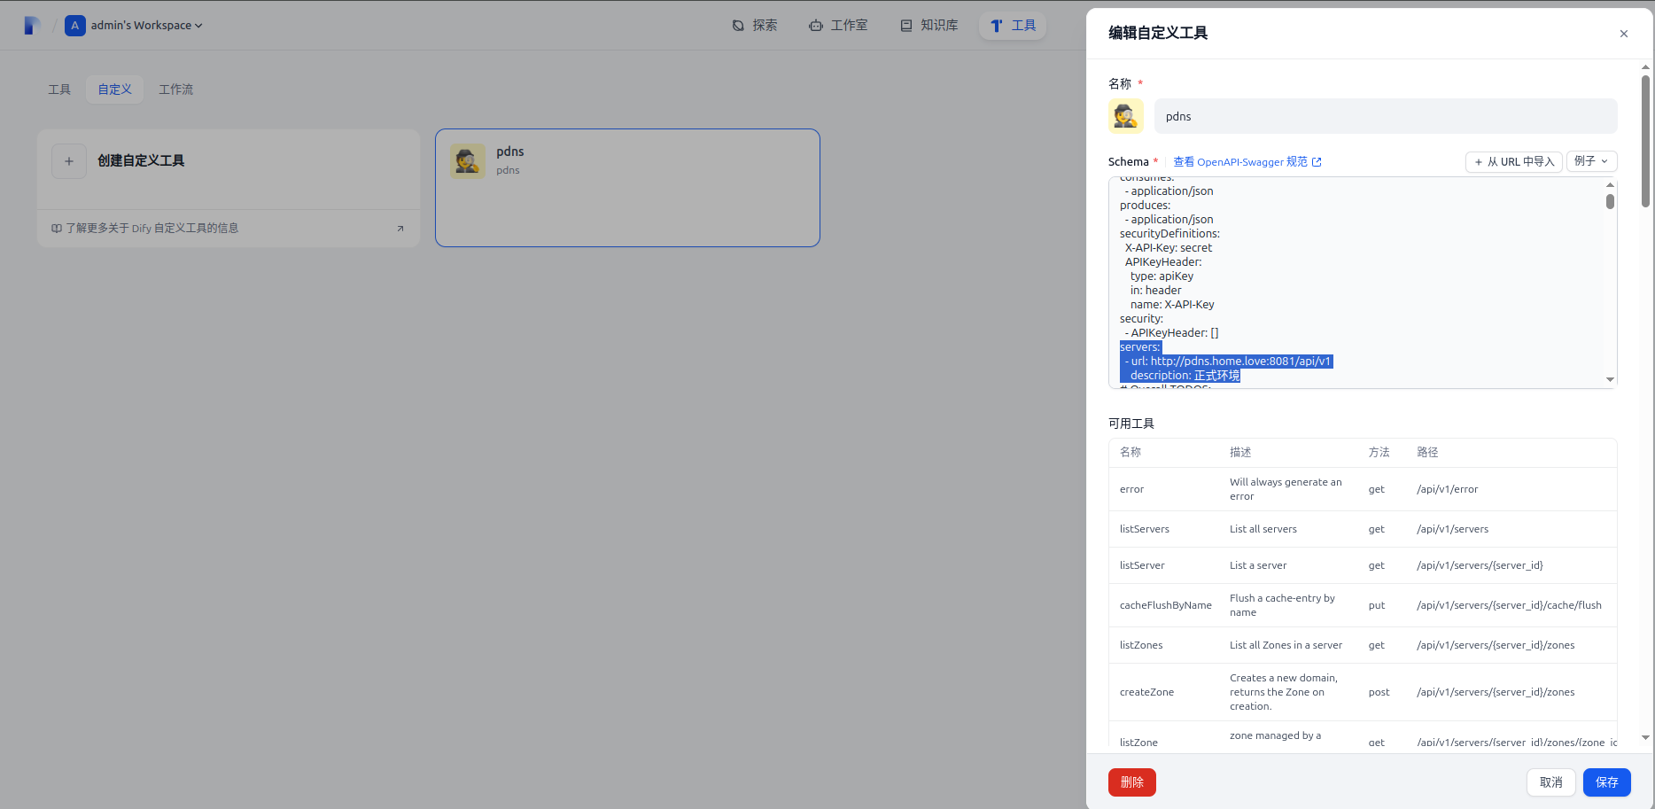
Task: Open the 例子 dropdown
Action: tap(1592, 161)
